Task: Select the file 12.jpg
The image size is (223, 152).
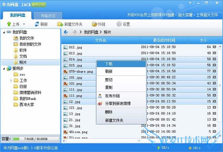Action: point(75,102)
